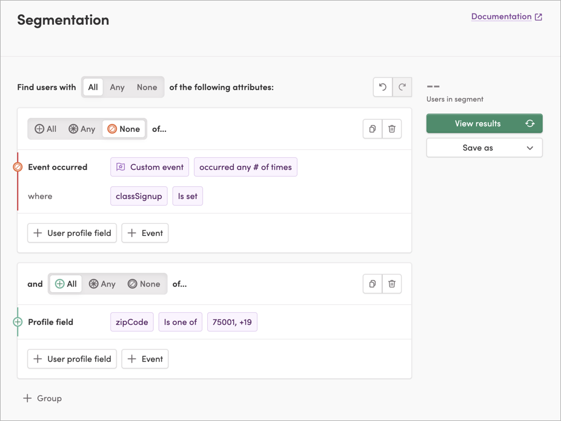The height and width of the screenshot is (421, 561).
Task: Open the Documentation link
Action: click(x=501, y=16)
